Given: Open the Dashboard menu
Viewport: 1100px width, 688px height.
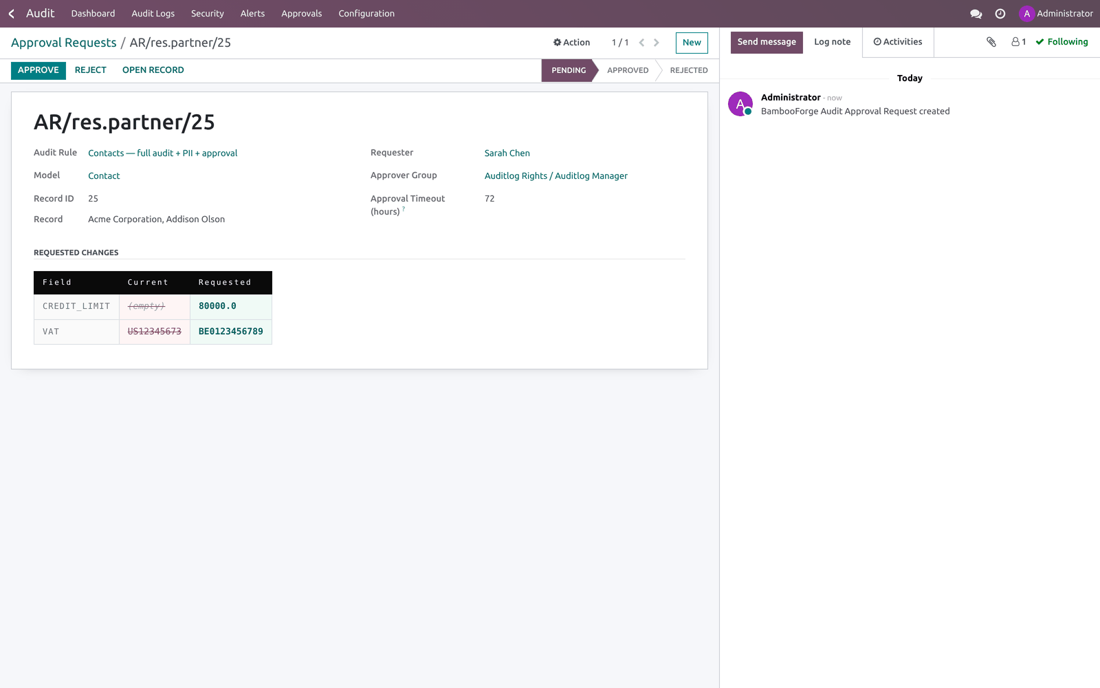Looking at the screenshot, I should coord(93,14).
